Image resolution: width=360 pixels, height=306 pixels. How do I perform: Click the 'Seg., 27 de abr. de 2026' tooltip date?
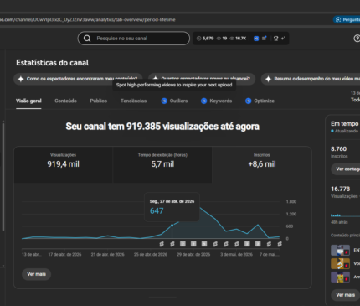coord(172,201)
